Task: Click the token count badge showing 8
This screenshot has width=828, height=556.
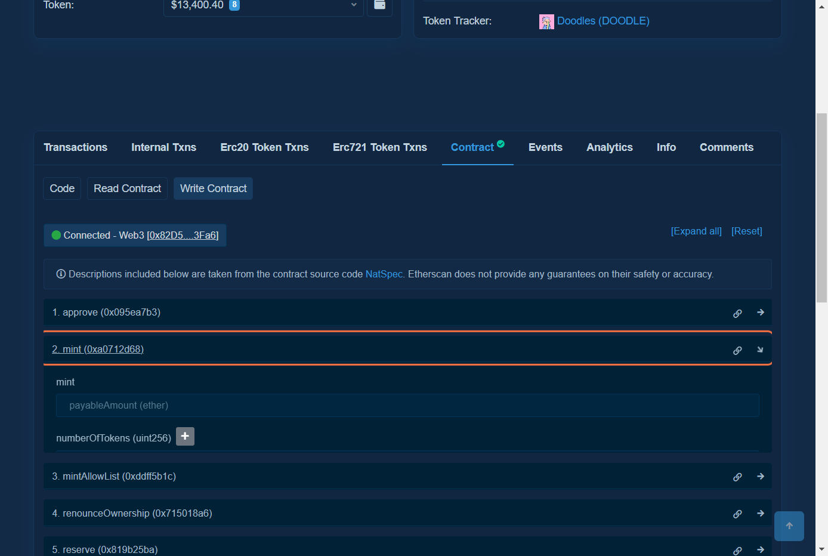Action: point(234,5)
